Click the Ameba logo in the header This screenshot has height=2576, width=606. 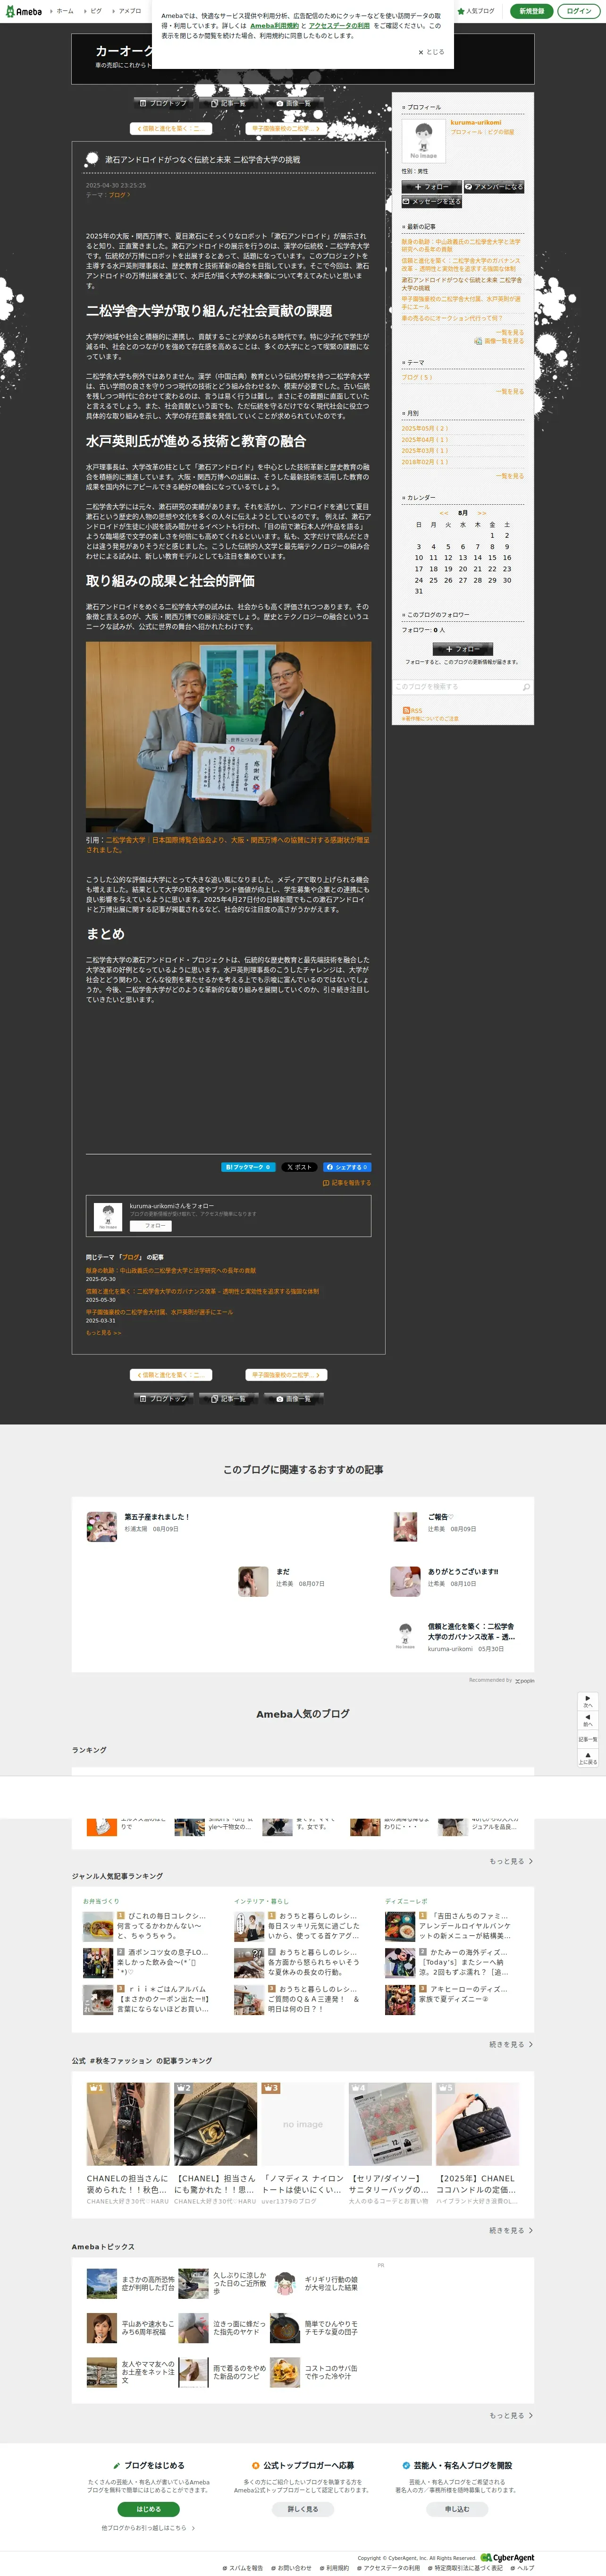pos(23,11)
